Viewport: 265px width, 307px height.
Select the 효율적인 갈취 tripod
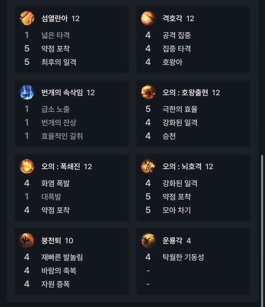point(62,136)
